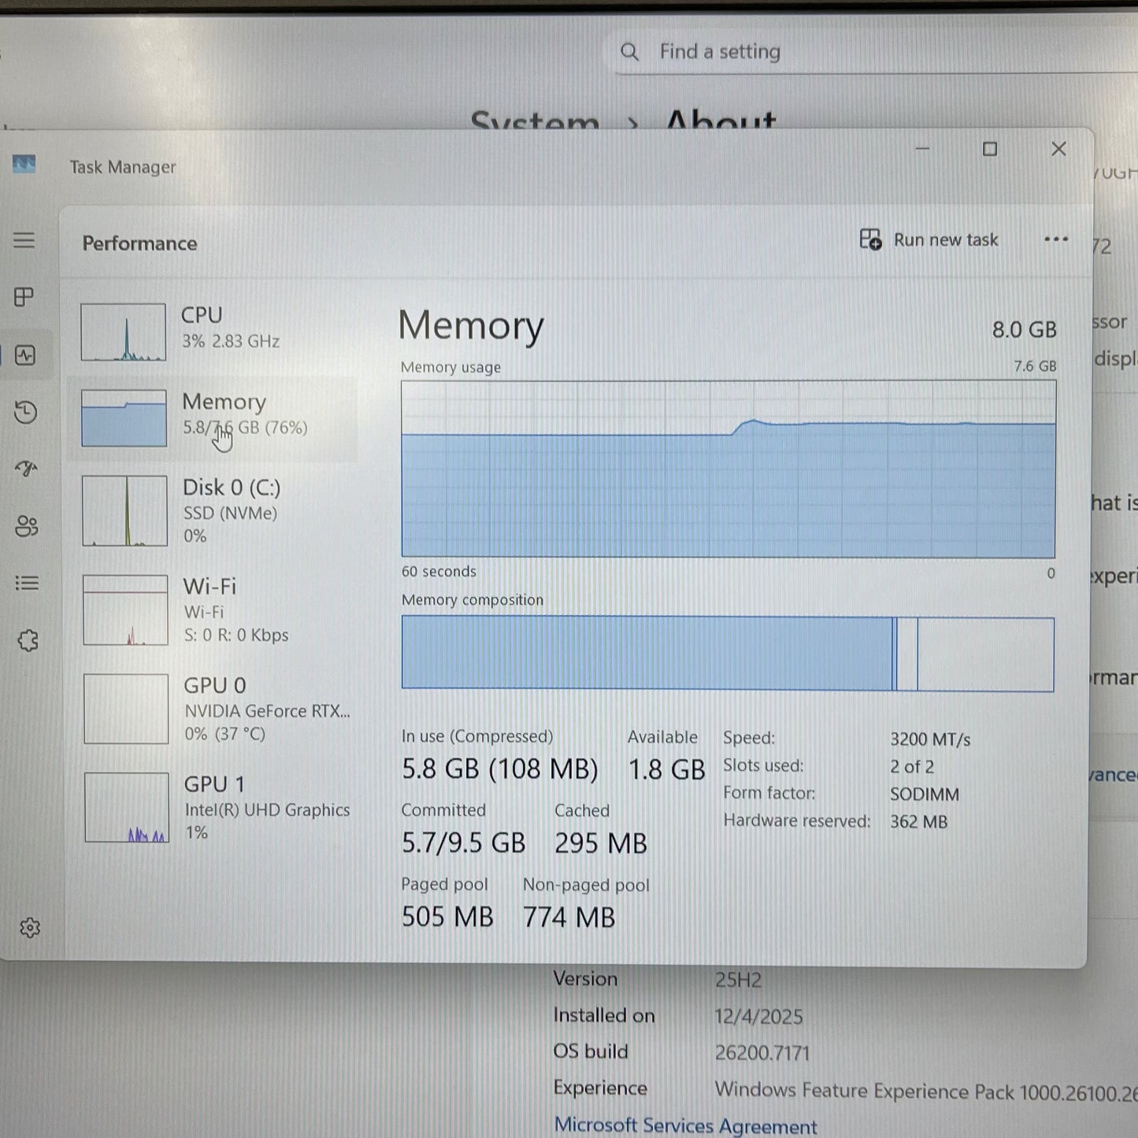The width and height of the screenshot is (1138, 1138).
Task: Expand the navigation pane with hamburger menu
Action: 26,240
